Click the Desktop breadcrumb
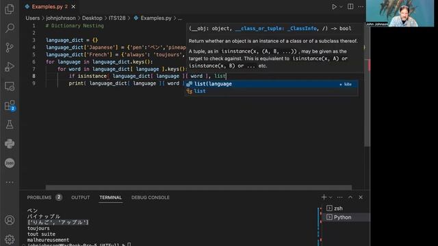Screen dimensions: 438x246 [92, 18]
